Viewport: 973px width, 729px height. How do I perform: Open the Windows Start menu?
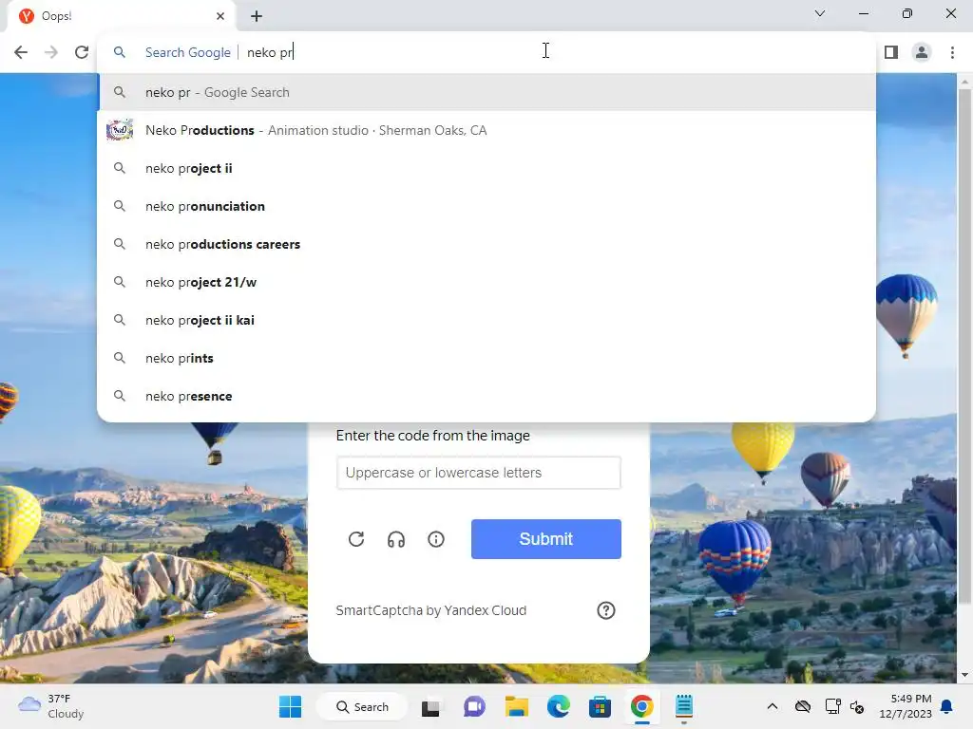[x=290, y=706]
